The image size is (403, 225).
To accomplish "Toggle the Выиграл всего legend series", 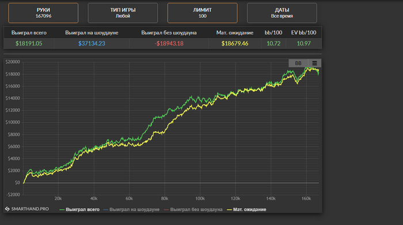I will pos(79,209).
